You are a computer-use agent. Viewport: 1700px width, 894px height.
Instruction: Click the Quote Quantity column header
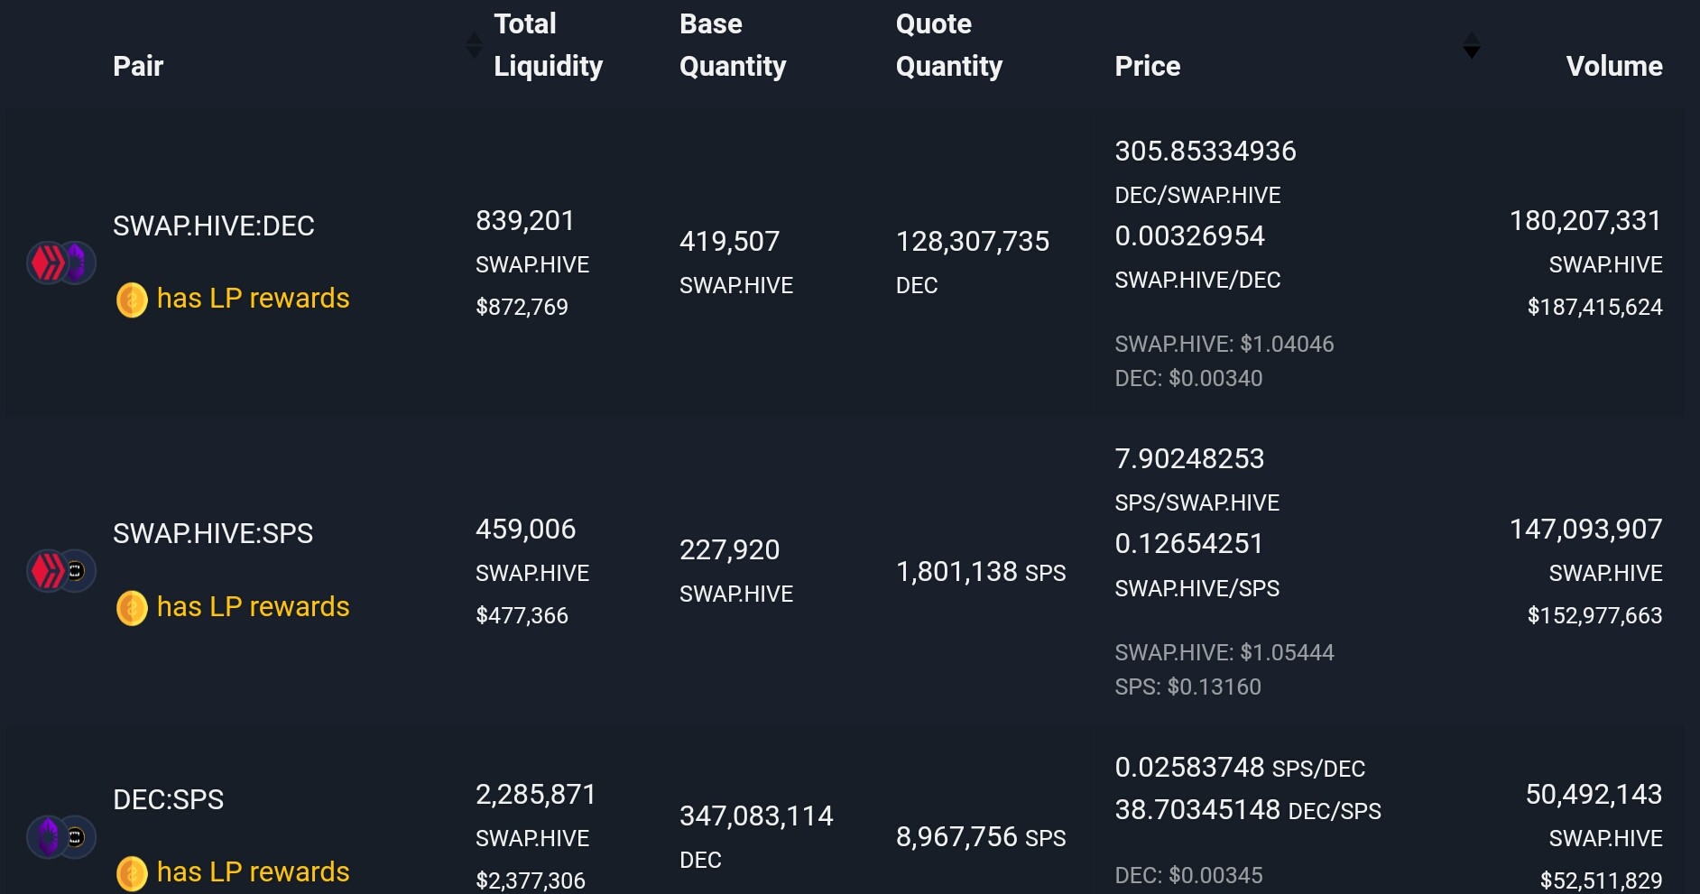point(949,45)
